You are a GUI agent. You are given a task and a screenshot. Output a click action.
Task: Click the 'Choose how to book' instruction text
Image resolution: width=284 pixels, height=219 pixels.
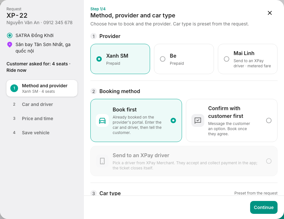[169, 24]
